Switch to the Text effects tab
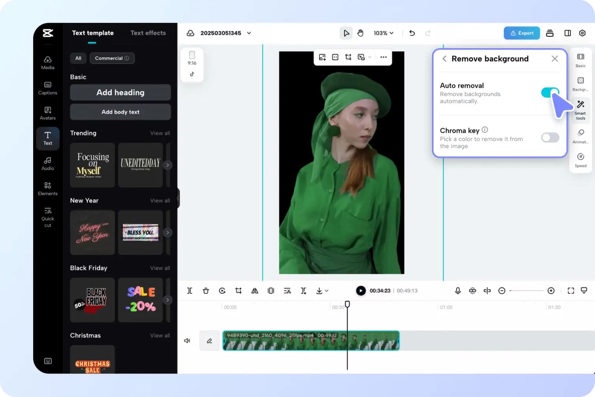 coord(148,33)
